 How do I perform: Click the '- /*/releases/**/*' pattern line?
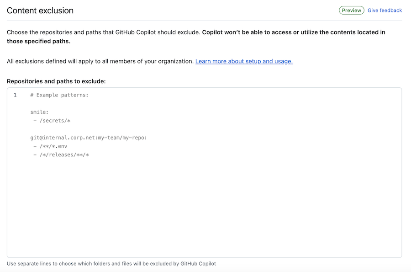click(61, 155)
